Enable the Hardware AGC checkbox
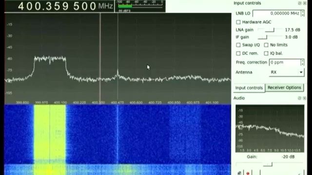This screenshot has height=175, width=312. (x=238, y=22)
